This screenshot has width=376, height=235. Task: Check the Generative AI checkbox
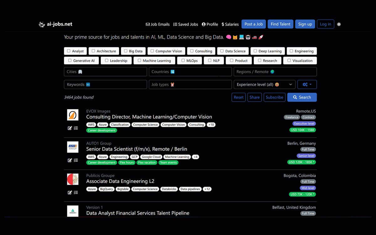point(70,60)
